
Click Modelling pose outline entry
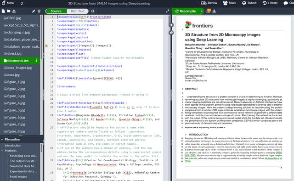click(23, 156)
